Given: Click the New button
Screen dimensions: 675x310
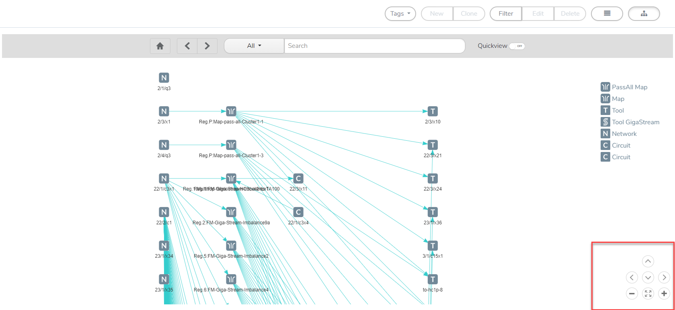Looking at the screenshot, I should point(437,14).
